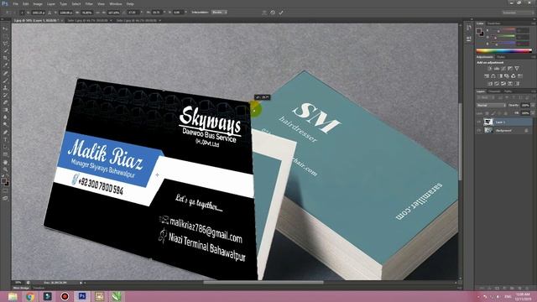Open the layer Opacity dropdown arrow

[533, 106]
